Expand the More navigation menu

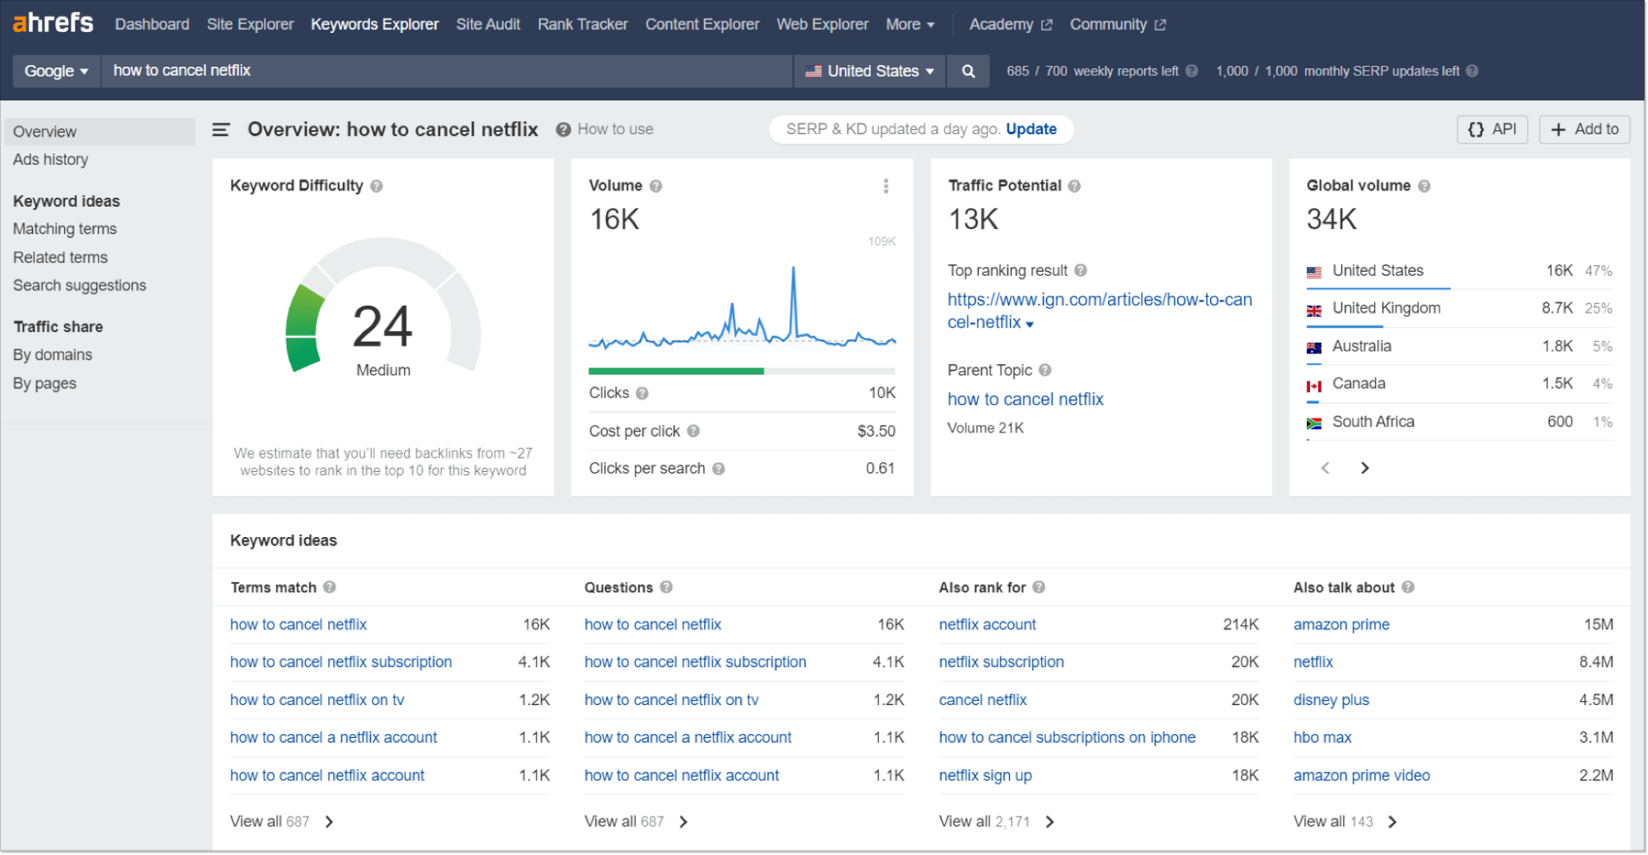point(910,25)
